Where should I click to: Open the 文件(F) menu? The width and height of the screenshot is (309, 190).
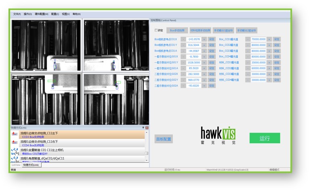point(17,14)
